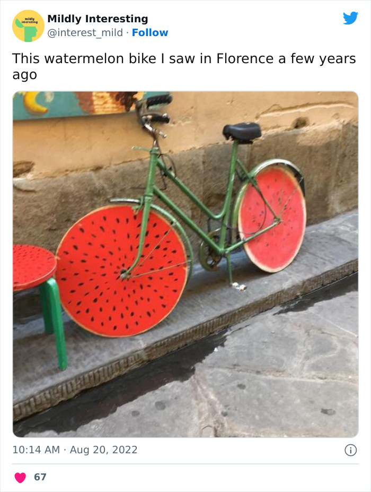The width and height of the screenshot is (371, 492).
Task: Click the Mildly Interesting display name
Action: click(98, 19)
